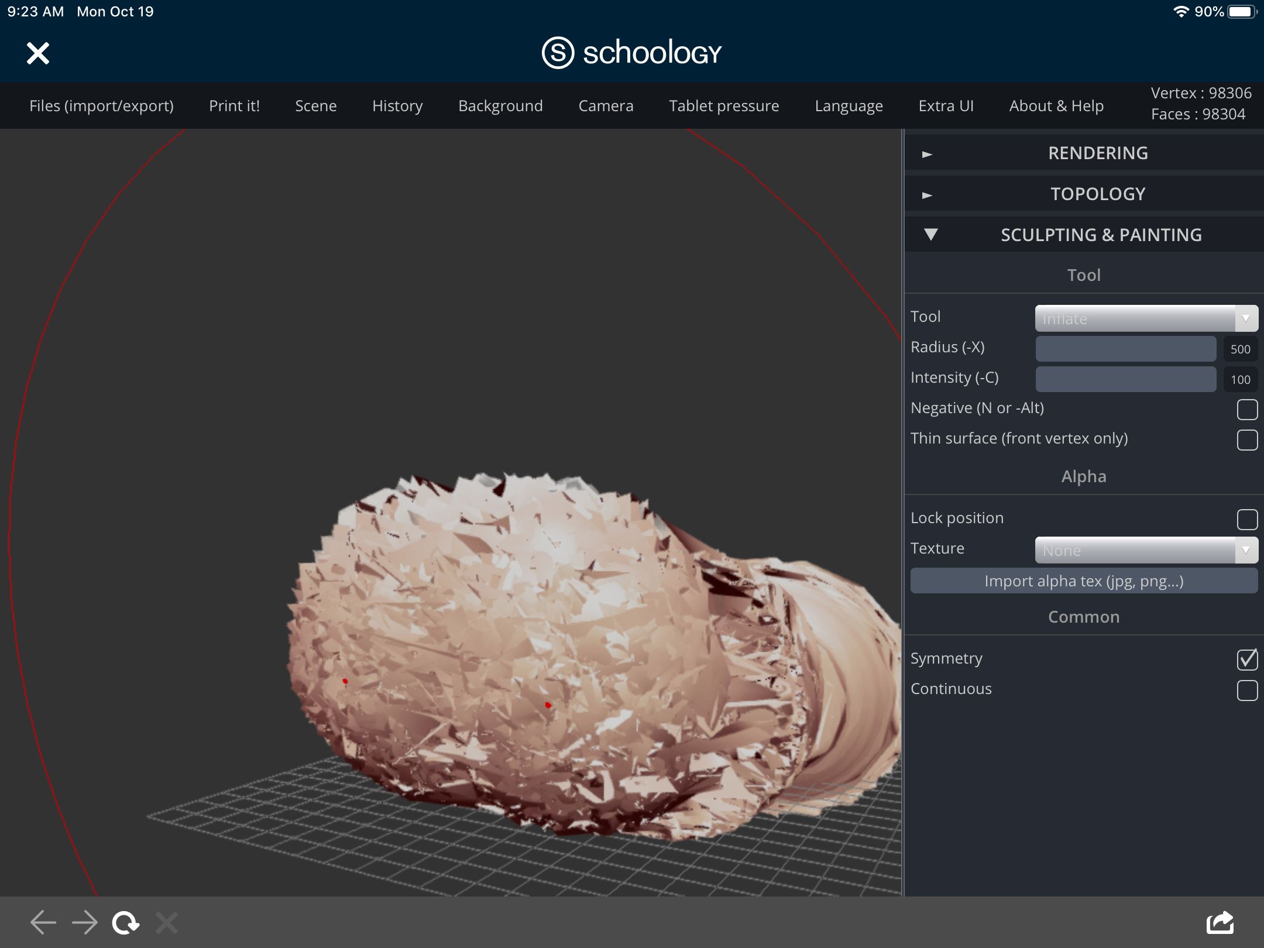
Task: Click the Radius (-X) slider
Action: (1125, 349)
